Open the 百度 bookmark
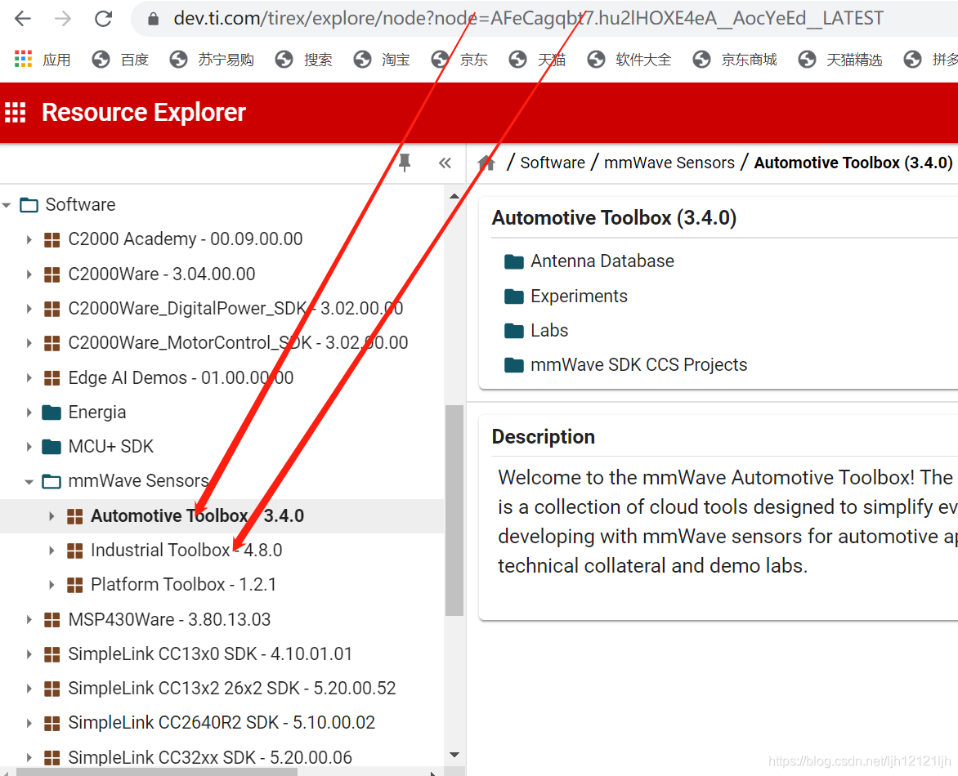958x776 pixels. coord(120,60)
